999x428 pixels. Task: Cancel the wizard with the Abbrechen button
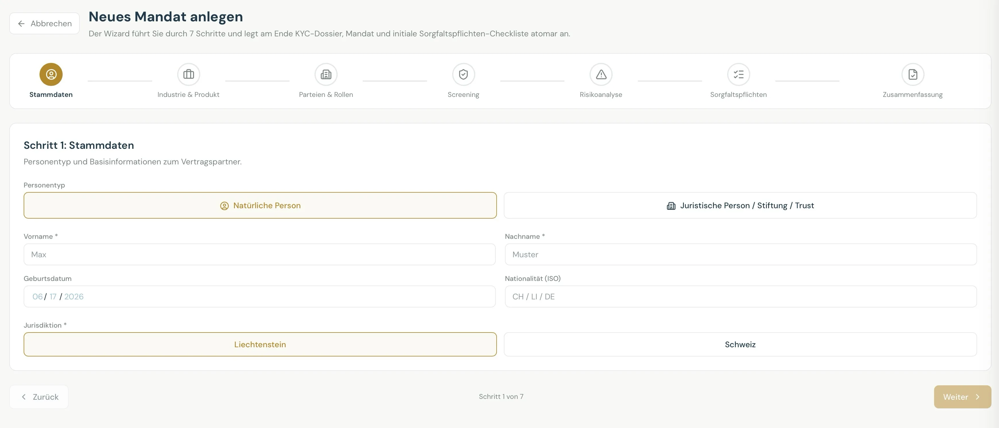(x=44, y=24)
